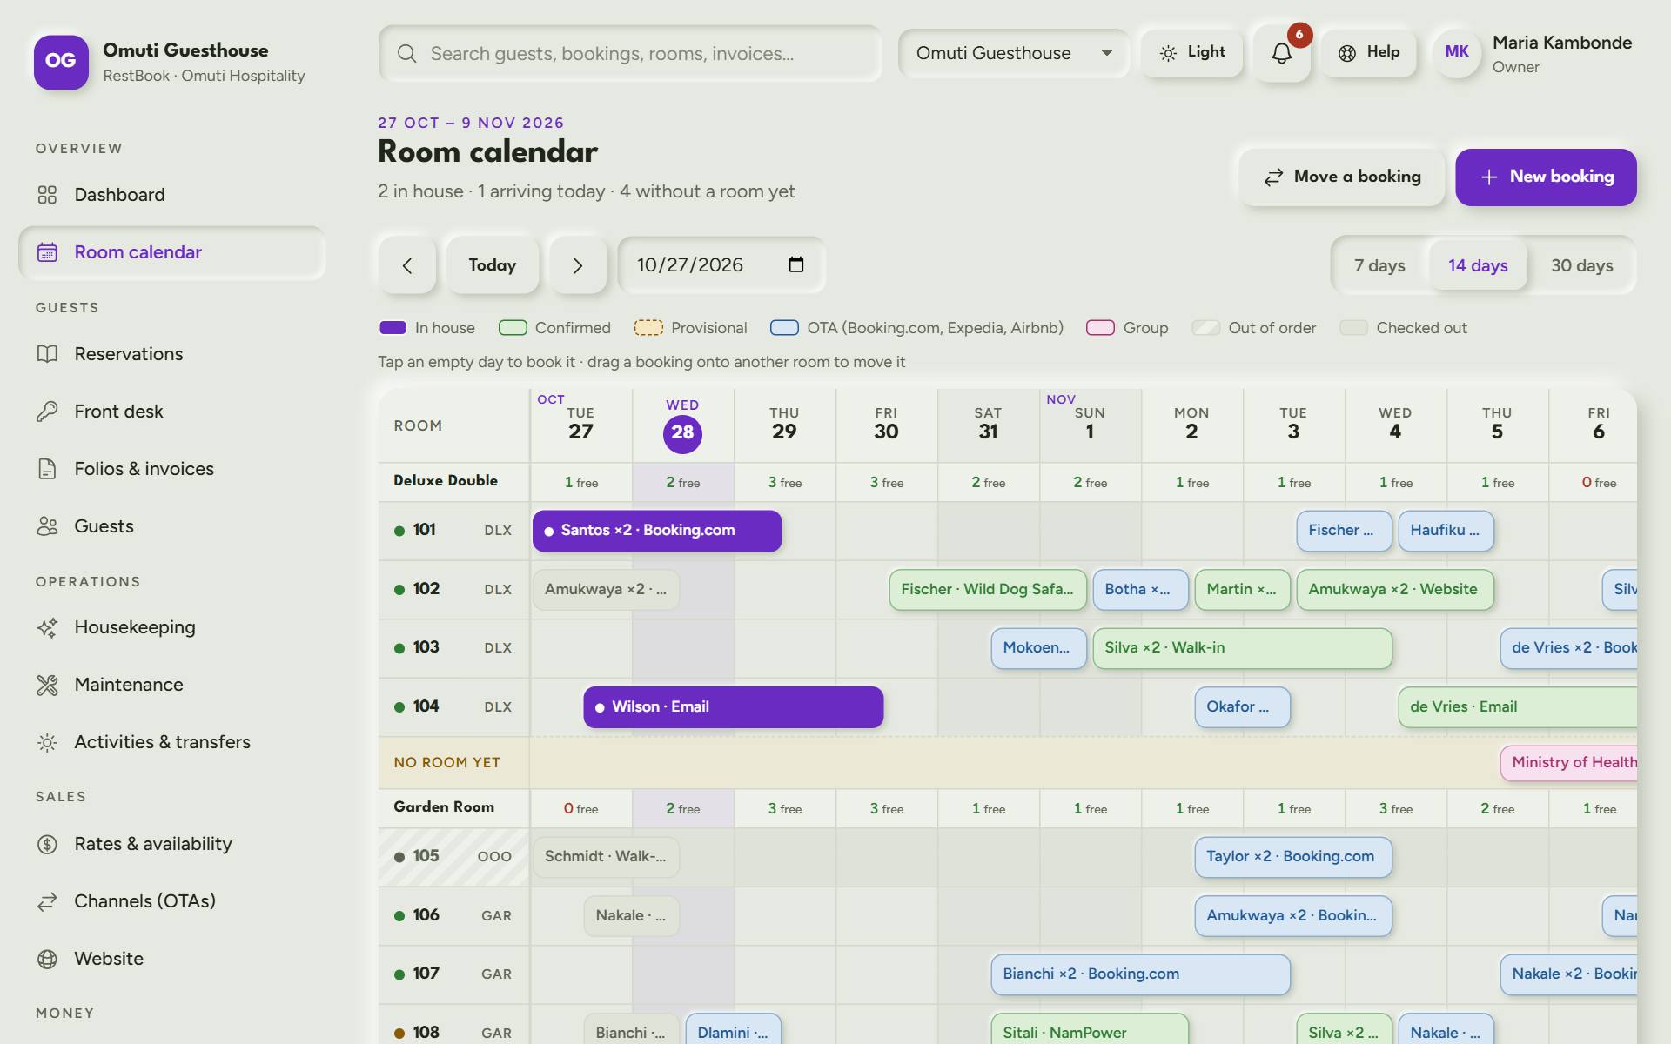Open Room calendar in sidebar
This screenshot has height=1044, width=1671.
pos(172,252)
